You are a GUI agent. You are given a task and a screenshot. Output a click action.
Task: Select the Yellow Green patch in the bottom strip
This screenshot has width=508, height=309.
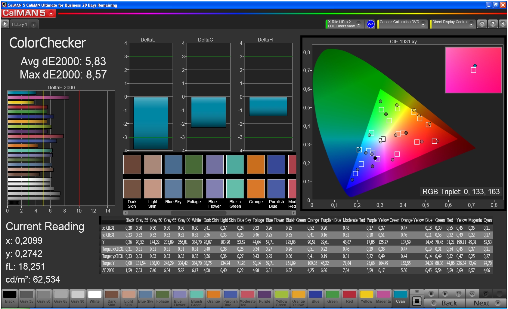[282, 298]
